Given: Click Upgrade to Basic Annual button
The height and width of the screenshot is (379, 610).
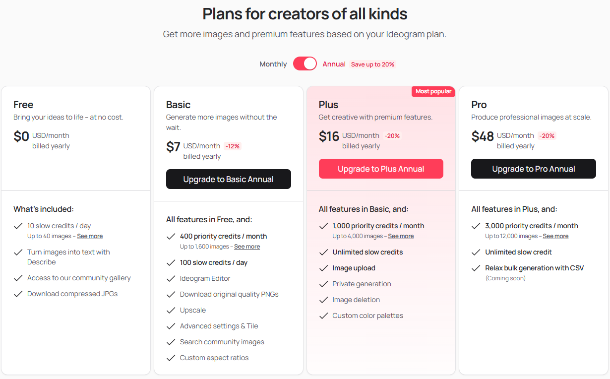Looking at the screenshot, I should (229, 179).
